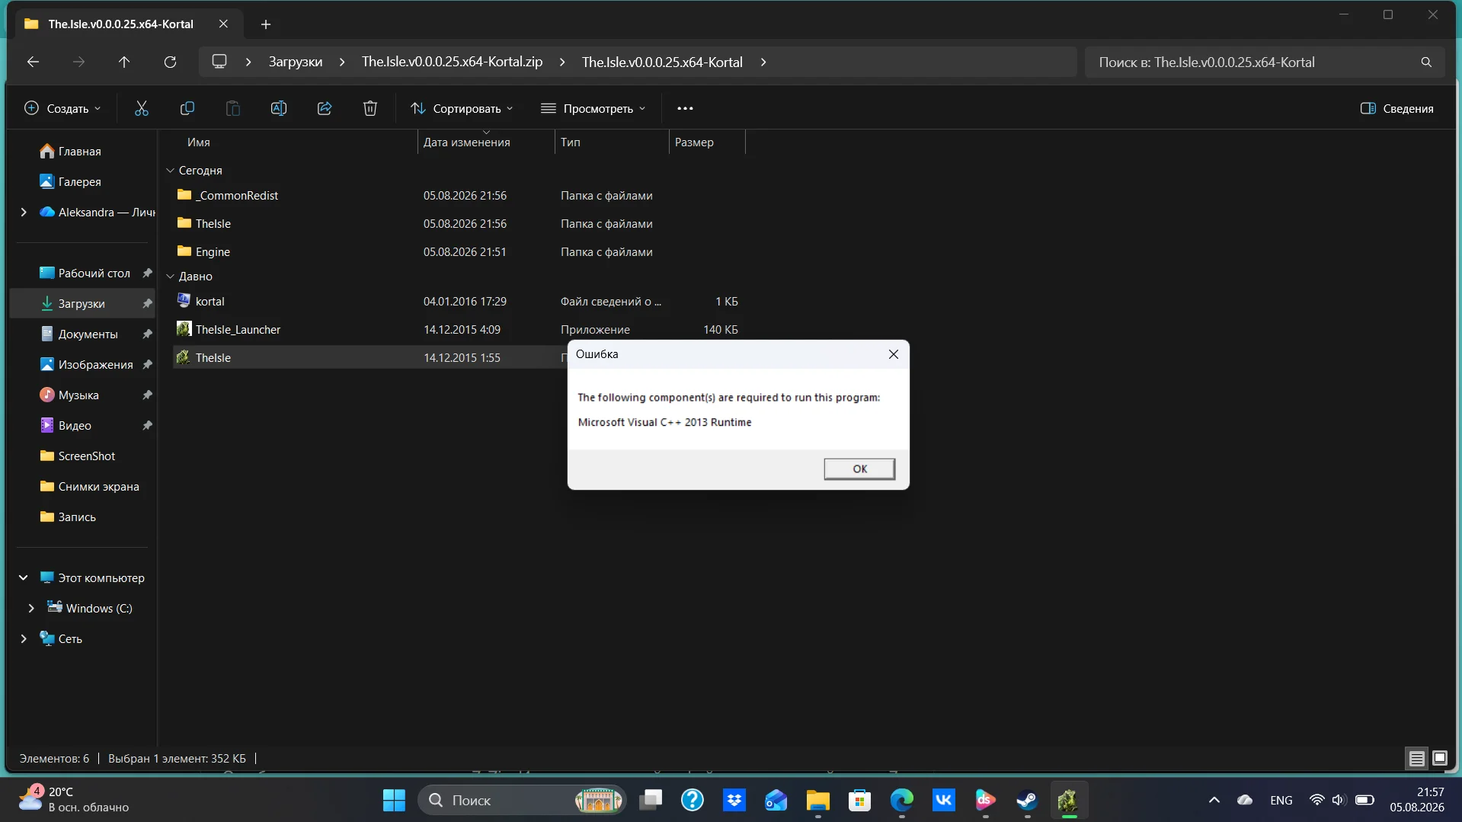Click the Task View taskbar icon
Image resolution: width=1462 pixels, height=822 pixels.
651,801
